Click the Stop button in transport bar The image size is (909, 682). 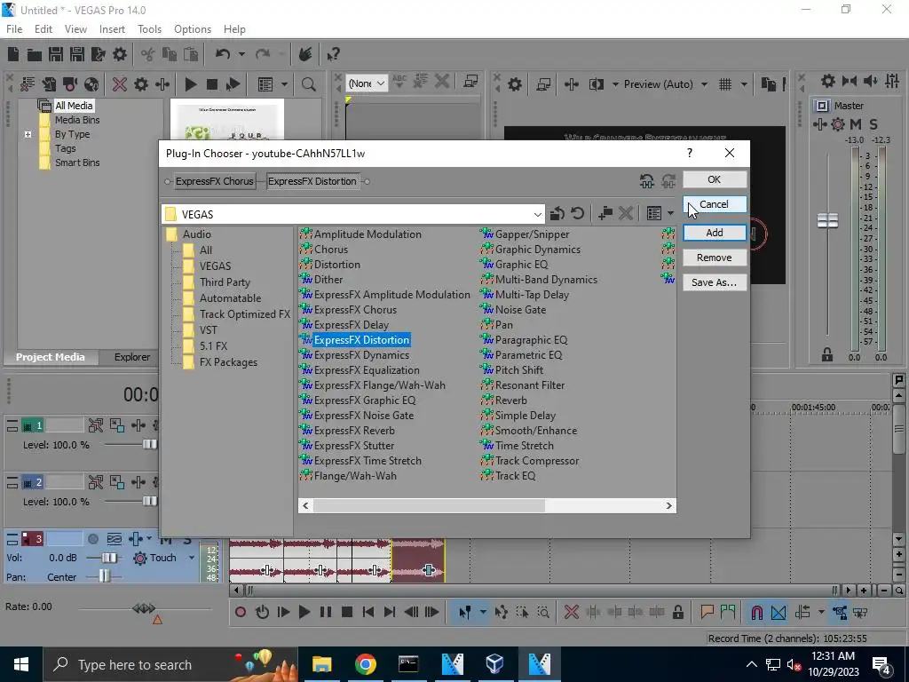coord(347,612)
